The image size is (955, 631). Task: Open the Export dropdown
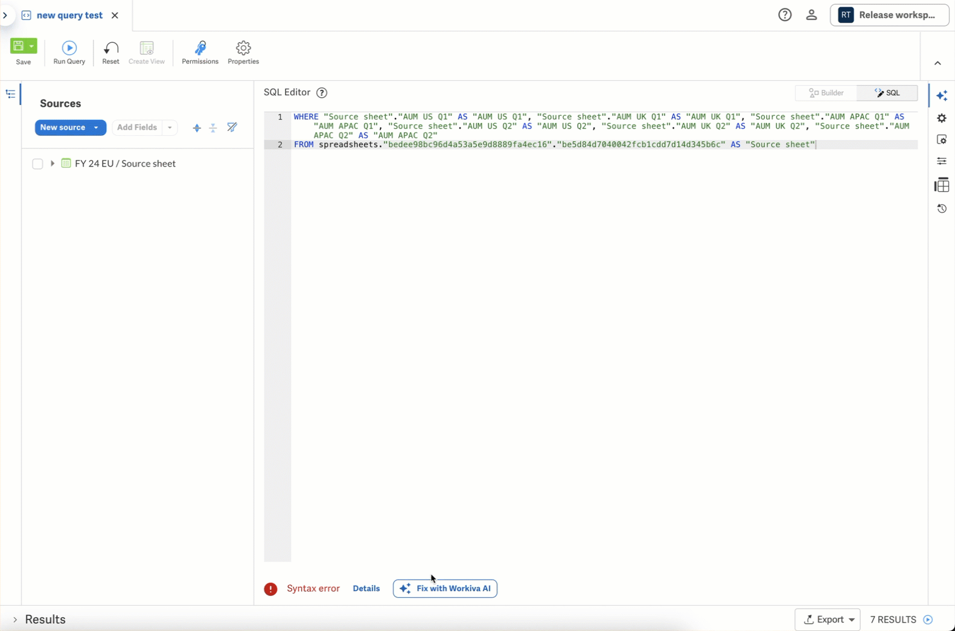point(828,620)
